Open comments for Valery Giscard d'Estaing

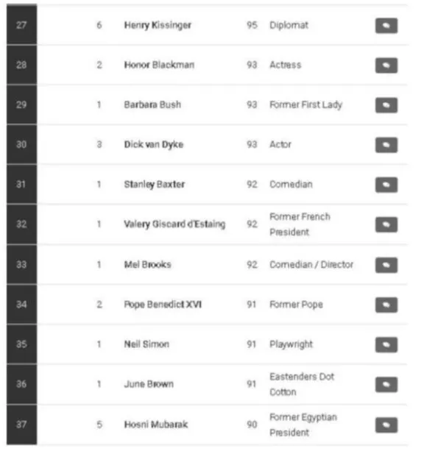pos(386,224)
